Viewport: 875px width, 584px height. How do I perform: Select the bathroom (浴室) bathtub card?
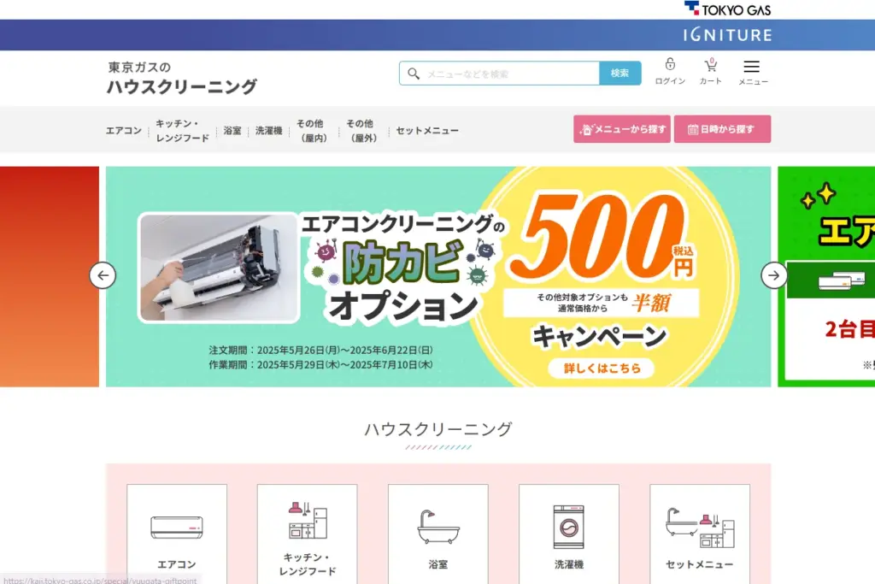pyautogui.click(x=438, y=534)
